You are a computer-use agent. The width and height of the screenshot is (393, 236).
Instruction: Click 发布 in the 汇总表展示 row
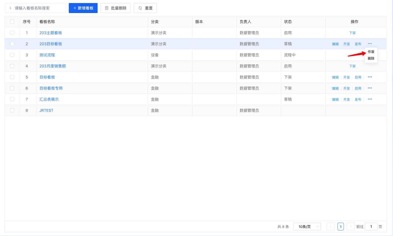(x=358, y=99)
